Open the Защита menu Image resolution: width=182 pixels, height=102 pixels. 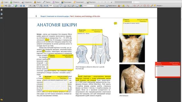[x=38, y=2]
